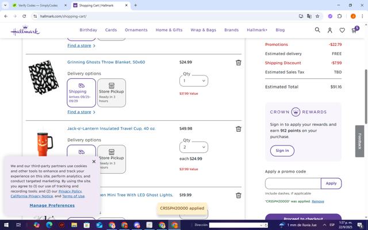Image resolution: width=368 pixels, height=230 pixels.
Task: Open File Explorer from taskbar
Action: pyautogui.click(x=74, y=225)
